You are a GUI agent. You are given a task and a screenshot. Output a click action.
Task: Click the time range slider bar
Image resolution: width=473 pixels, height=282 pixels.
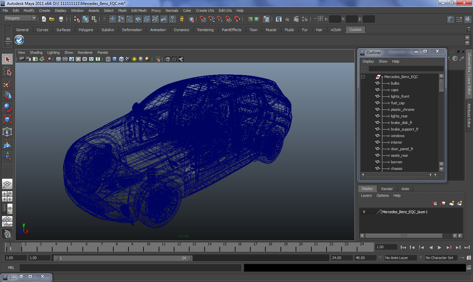(x=123, y=258)
